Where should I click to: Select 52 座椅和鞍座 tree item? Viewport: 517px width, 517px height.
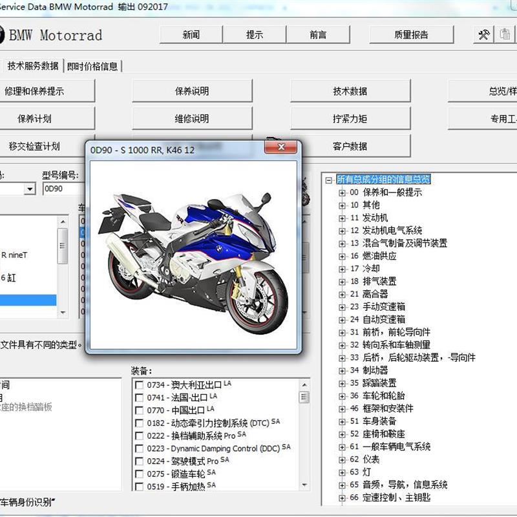tap(377, 434)
